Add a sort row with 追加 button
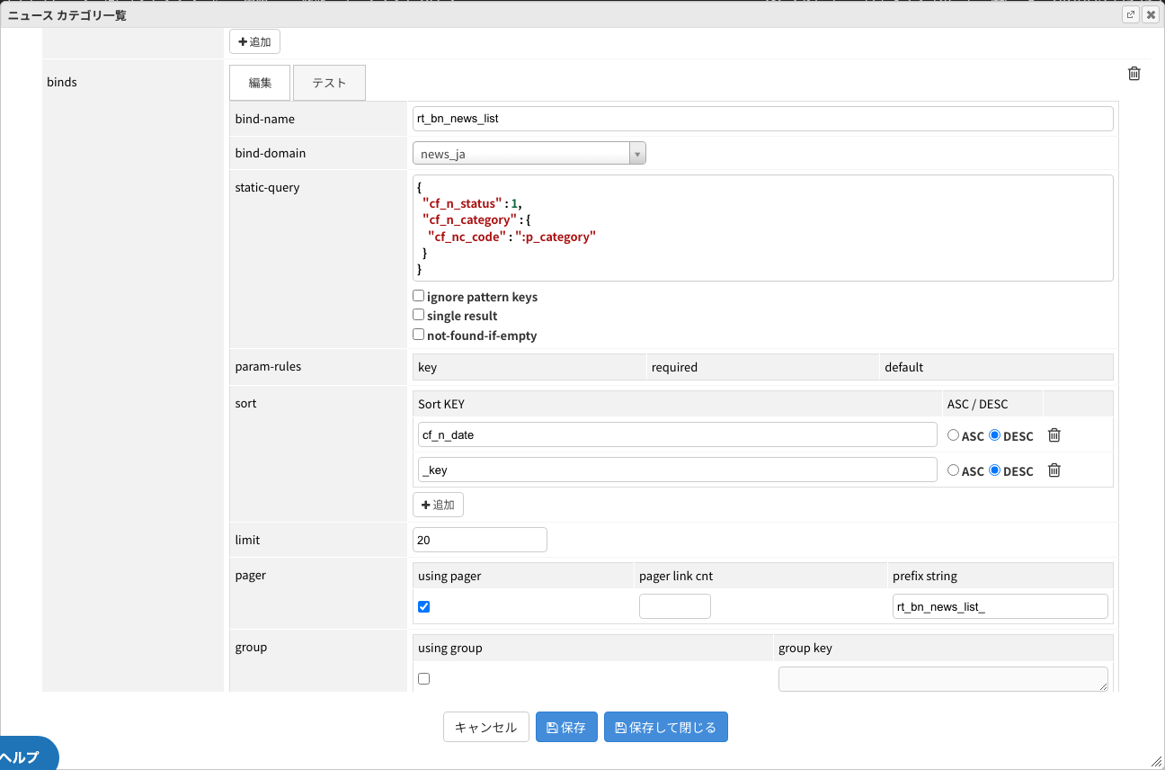1165x770 pixels. click(438, 505)
